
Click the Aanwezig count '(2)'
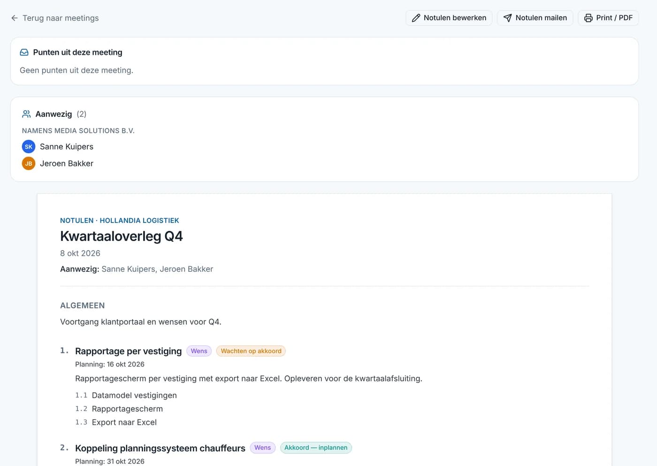coord(82,114)
